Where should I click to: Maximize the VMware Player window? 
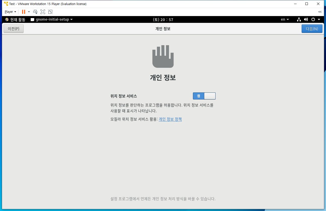tap(307, 4)
